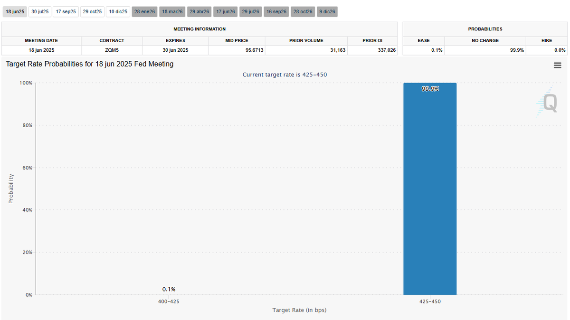Select the 9 dic26 meeting tab
The height and width of the screenshot is (320, 570).
pos(327,11)
